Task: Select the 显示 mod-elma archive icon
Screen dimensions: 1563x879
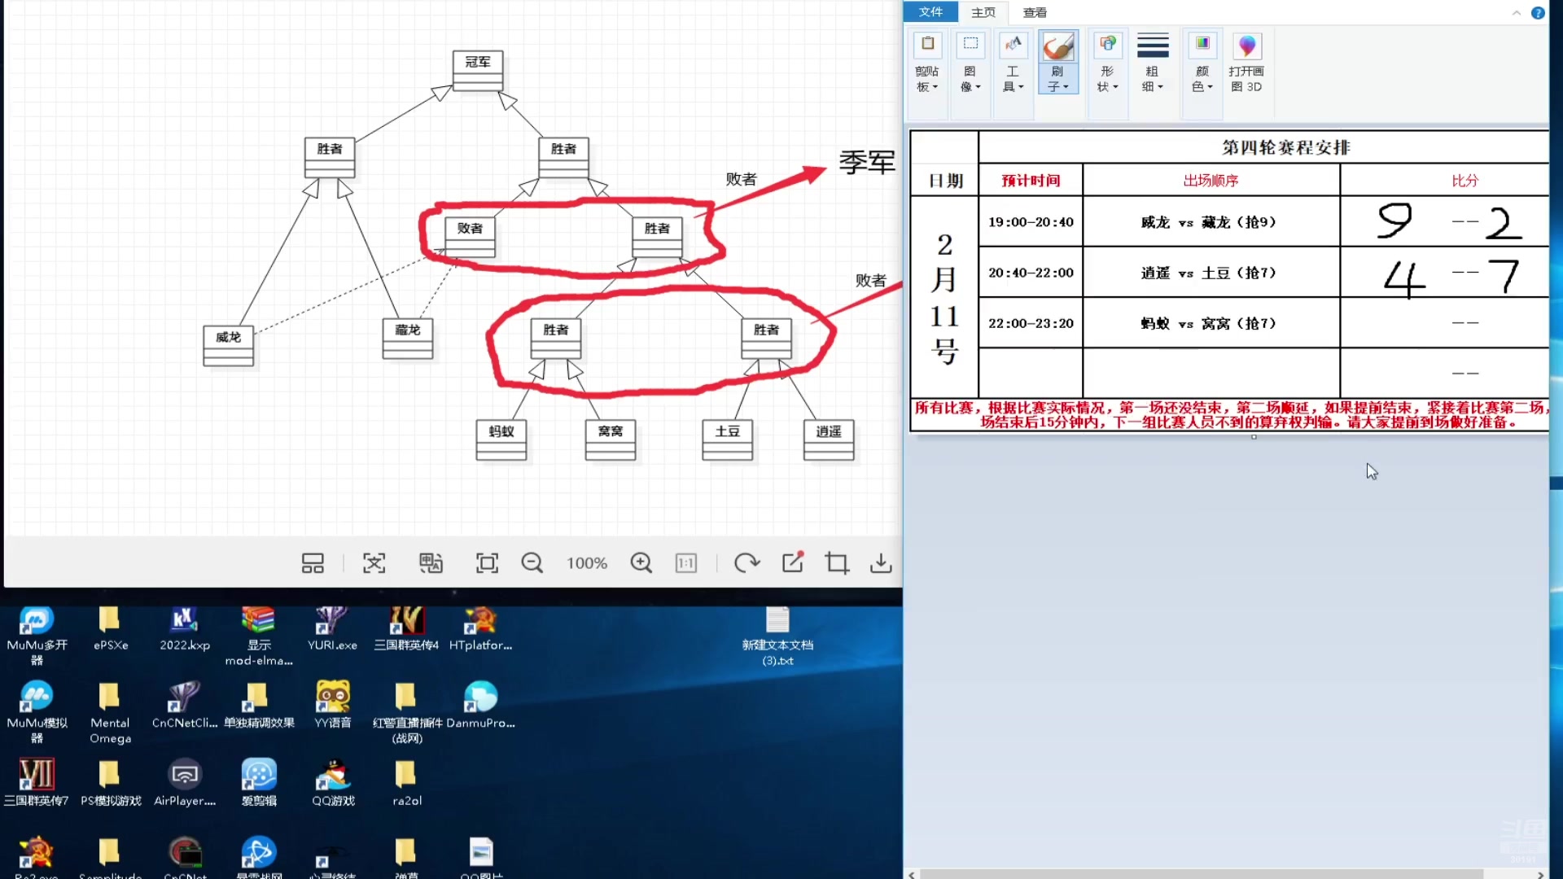Action: (259, 636)
